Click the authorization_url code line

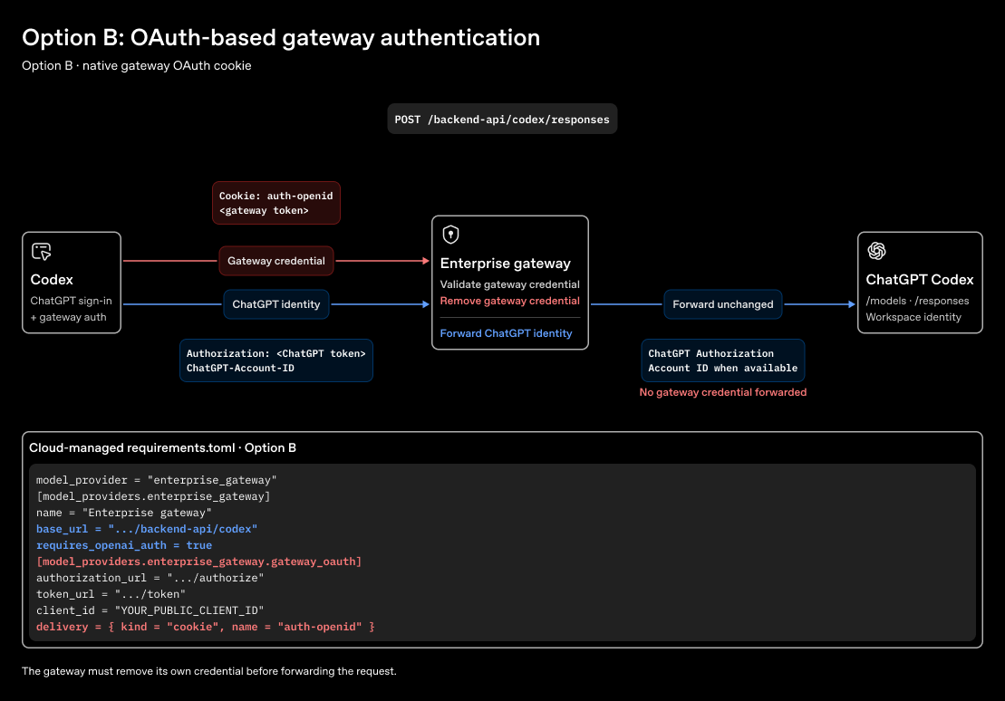(x=150, y=578)
